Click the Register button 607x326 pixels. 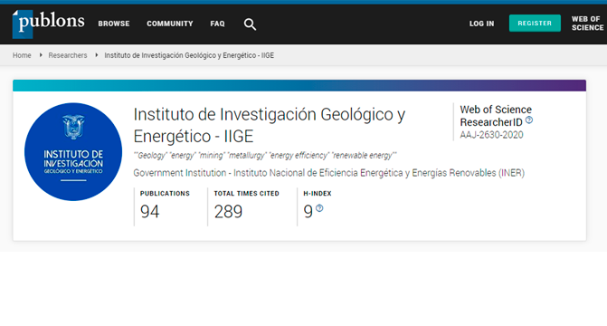(x=535, y=24)
